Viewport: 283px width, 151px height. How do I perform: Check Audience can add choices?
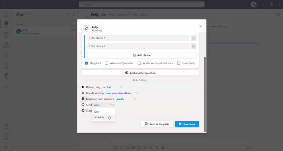(139, 63)
